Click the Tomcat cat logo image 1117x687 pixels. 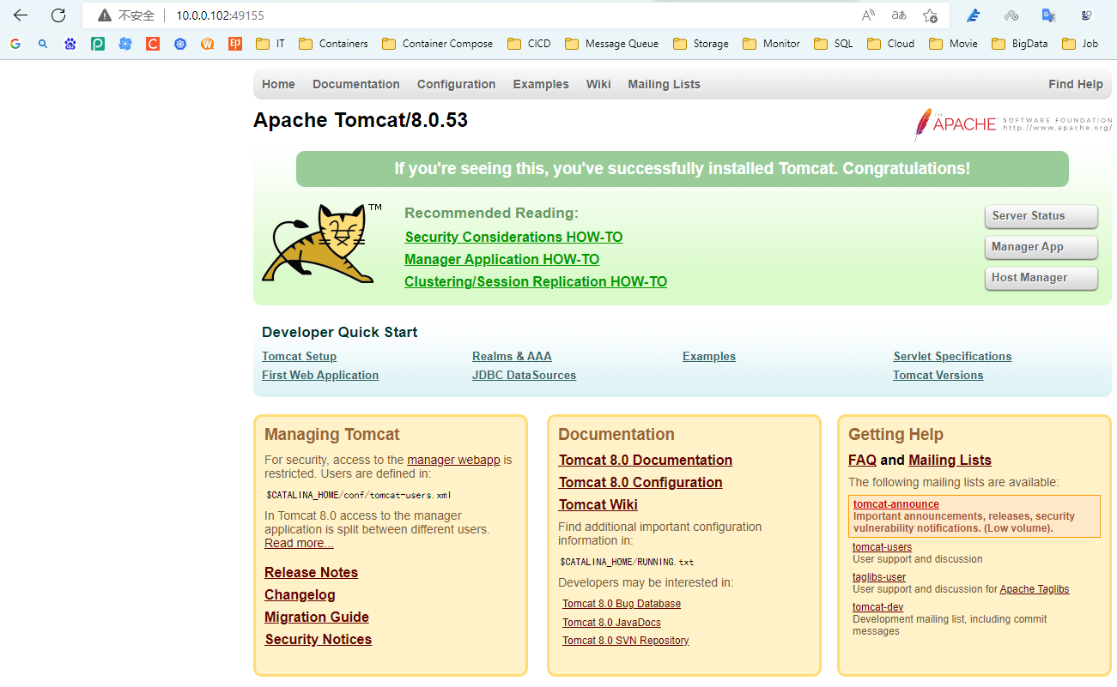tap(323, 244)
